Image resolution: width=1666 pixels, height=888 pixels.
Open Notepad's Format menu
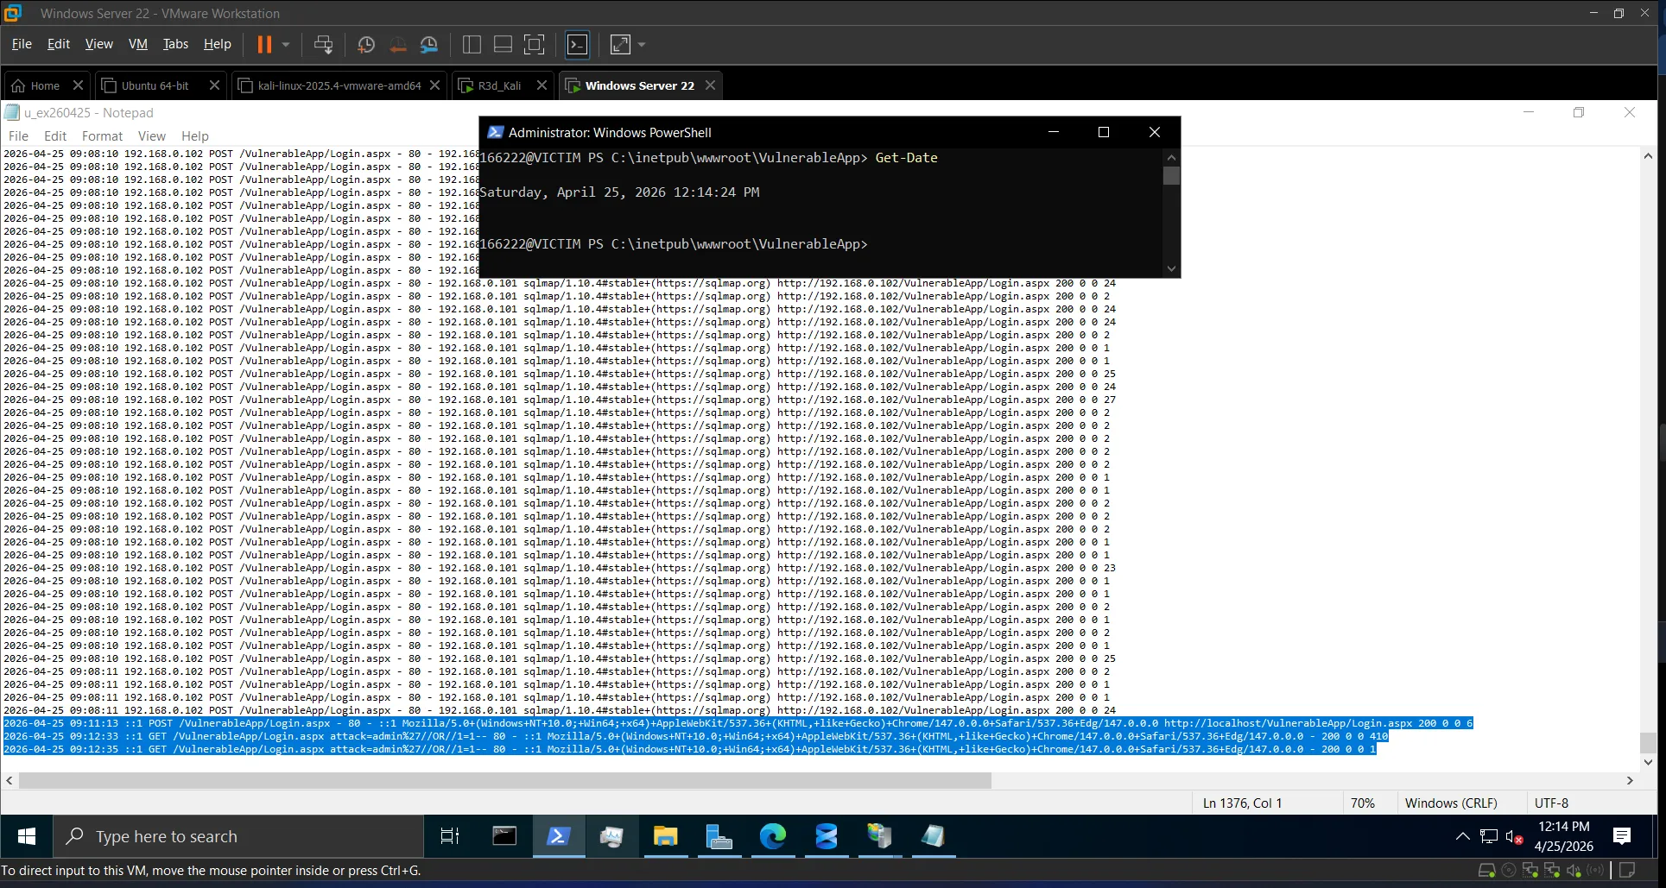click(102, 136)
